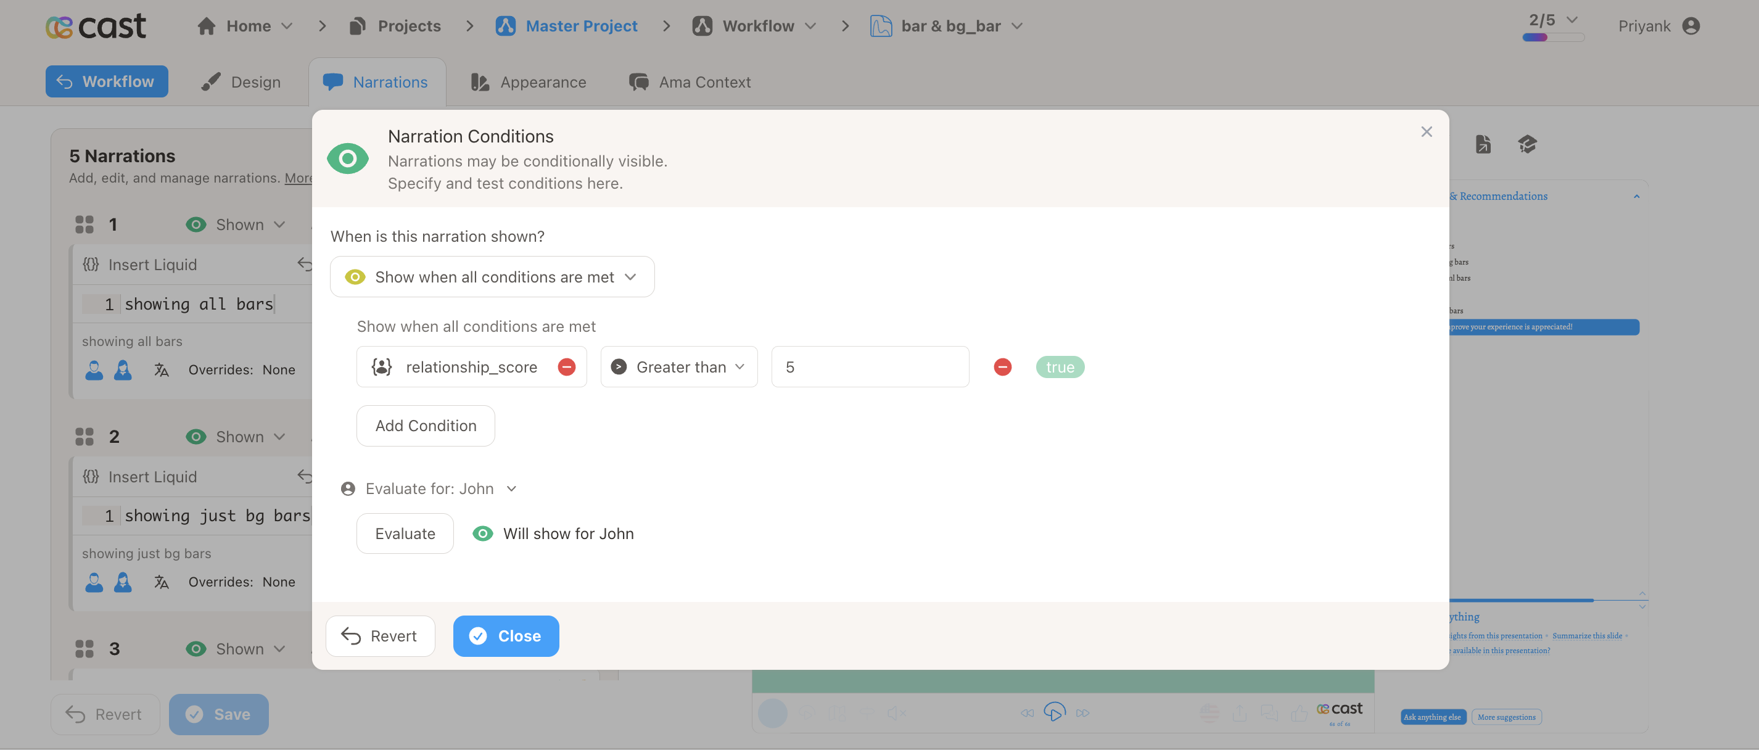Click the drag handle of narration 1

pos(84,225)
